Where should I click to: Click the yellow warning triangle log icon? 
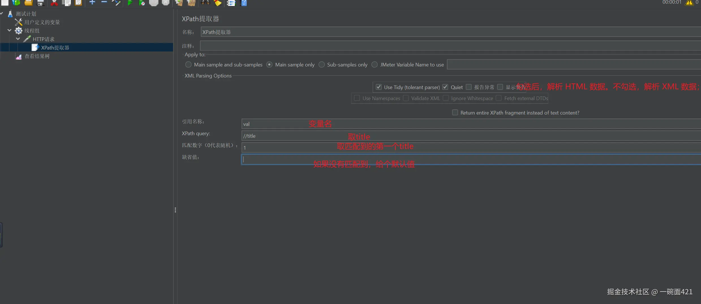(x=689, y=3)
